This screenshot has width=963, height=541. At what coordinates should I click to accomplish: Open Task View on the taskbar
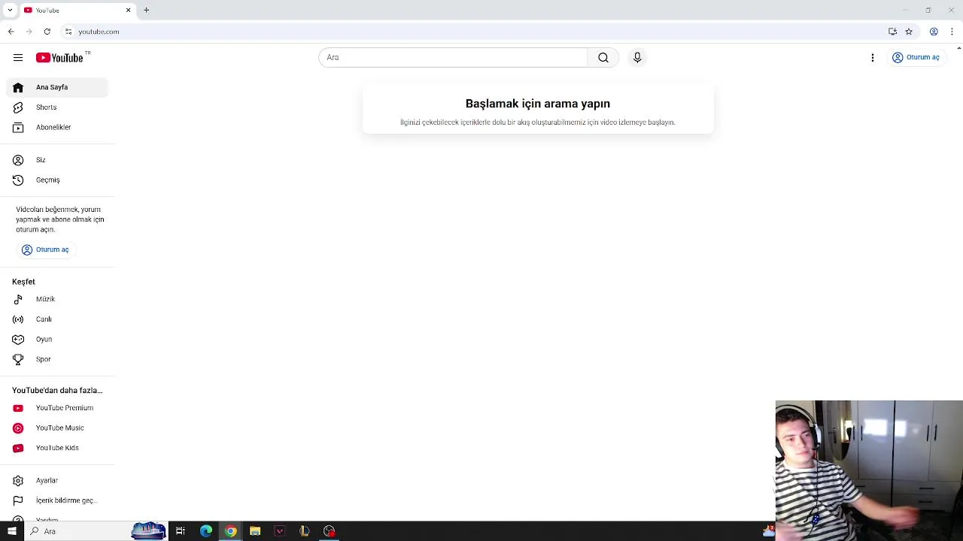pyautogui.click(x=181, y=531)
